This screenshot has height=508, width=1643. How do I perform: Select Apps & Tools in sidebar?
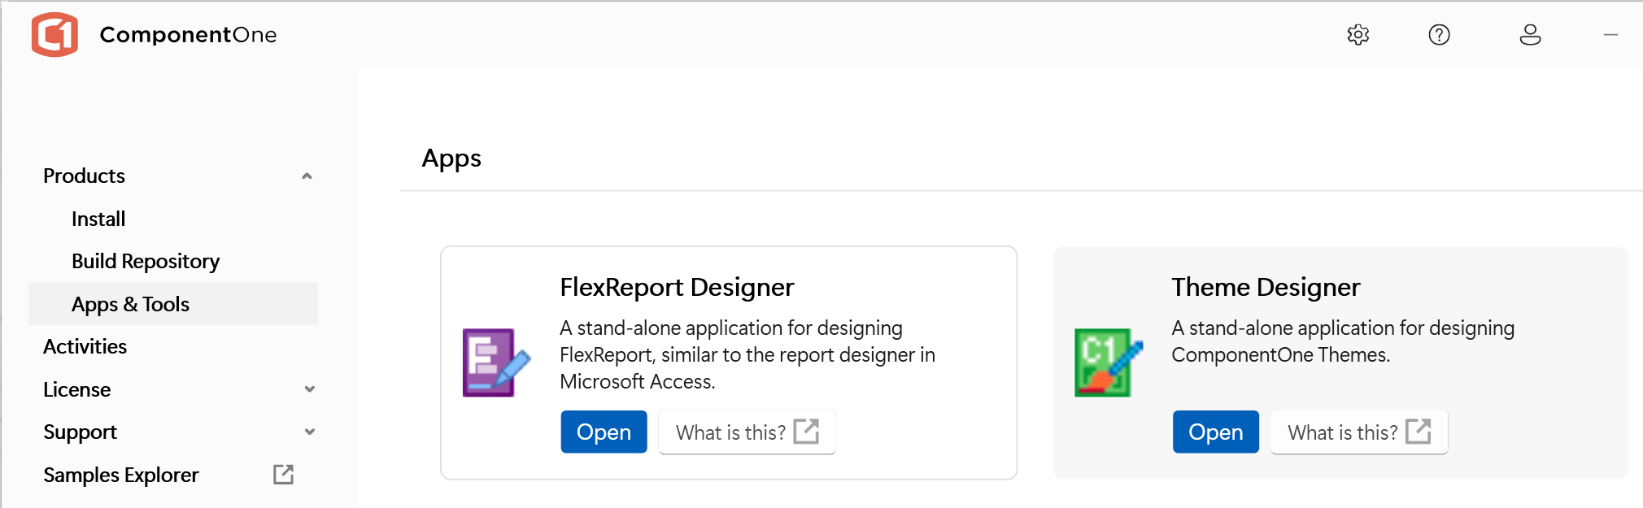coord(172,304)
